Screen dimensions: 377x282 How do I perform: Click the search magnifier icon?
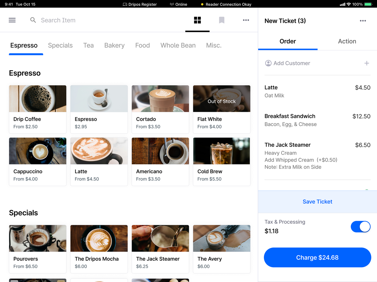33,20
